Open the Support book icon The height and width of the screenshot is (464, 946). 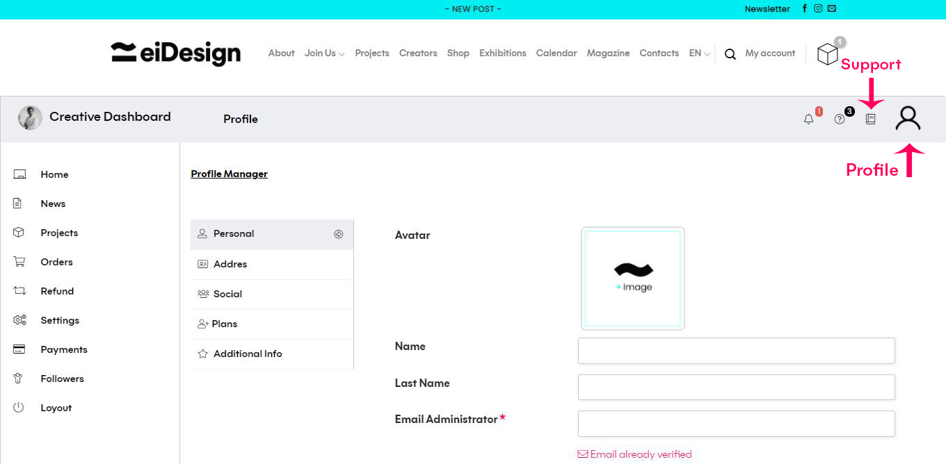point(870,119)
